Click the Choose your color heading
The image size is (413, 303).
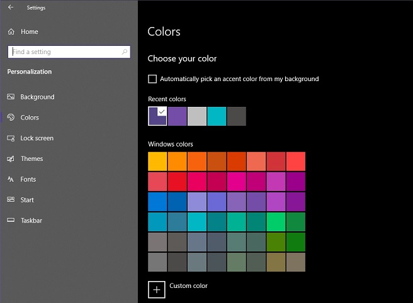click(182, 58)
